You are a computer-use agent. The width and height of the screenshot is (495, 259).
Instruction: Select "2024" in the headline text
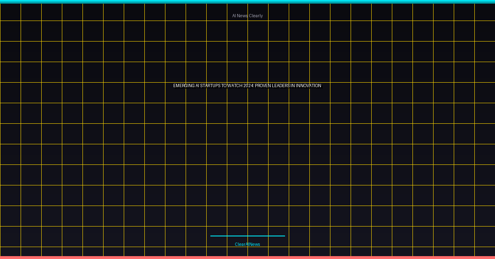[x=248, y=86]
